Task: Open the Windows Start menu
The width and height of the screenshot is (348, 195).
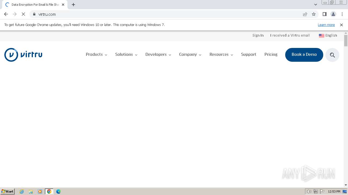Action: tap(8, 191)
